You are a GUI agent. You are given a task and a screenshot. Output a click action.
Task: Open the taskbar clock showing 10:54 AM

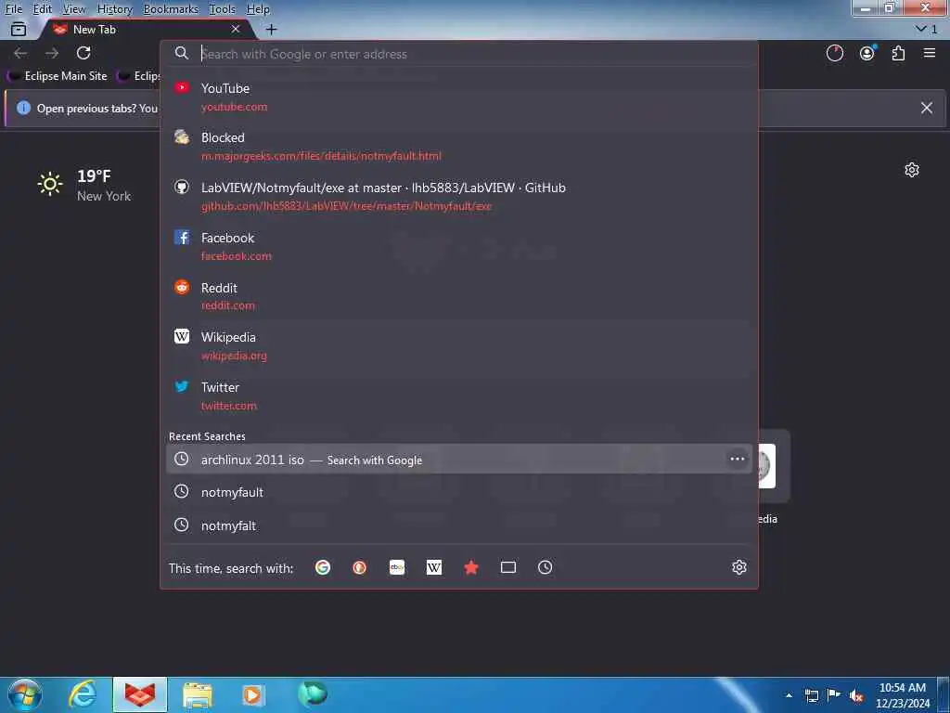[903, 695]
